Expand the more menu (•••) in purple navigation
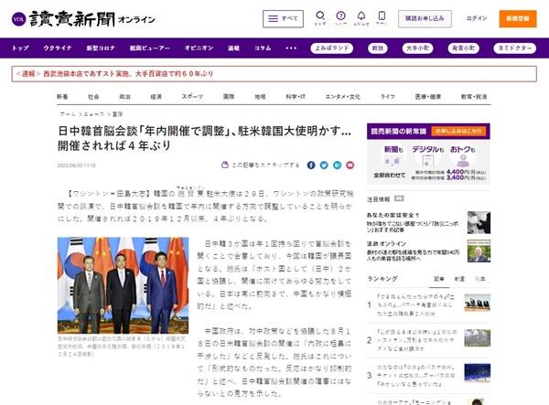 [291, 48]
